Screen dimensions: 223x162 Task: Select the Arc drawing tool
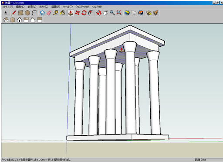point(34,13)
